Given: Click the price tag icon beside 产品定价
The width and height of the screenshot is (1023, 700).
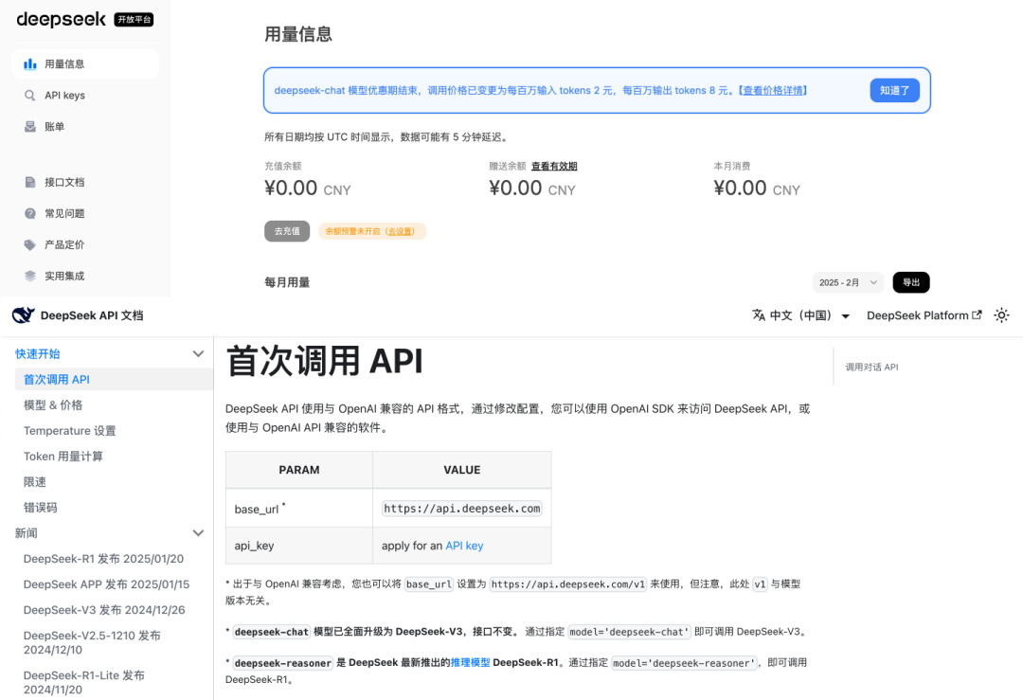Looking at the screenshot, I should [x=30, y=244].
